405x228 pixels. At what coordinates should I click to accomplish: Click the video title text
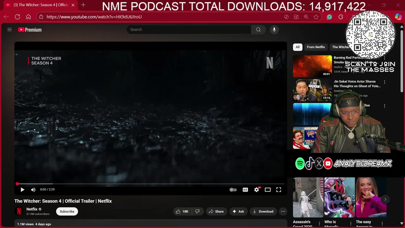click(63, 201)
